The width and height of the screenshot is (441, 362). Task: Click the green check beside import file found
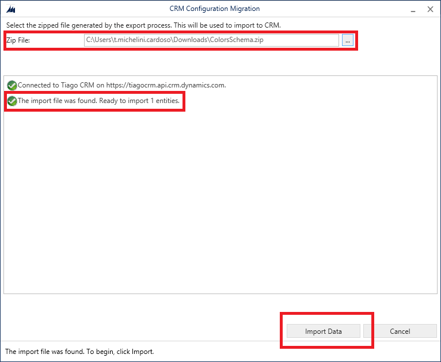pyautogui.click(x=12, y=101)
